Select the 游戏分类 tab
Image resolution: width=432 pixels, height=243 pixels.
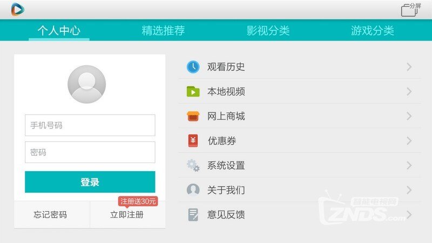click(372, 31)
